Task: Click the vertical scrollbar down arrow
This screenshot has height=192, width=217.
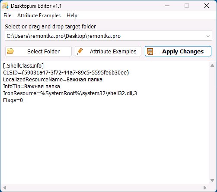Action: coord(212,180)
